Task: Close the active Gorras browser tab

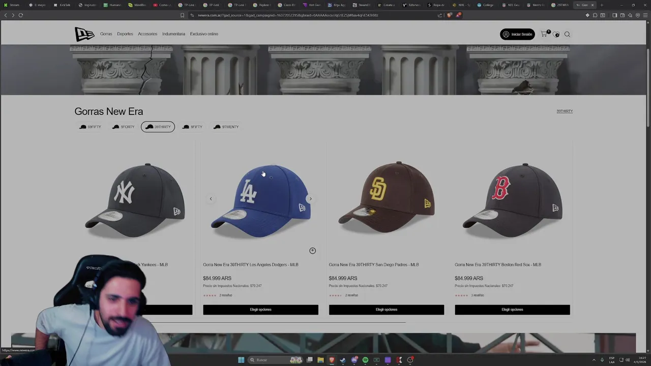Action: click(x=592, y=5)
